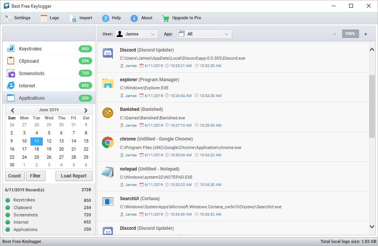Increase zoom with the plus control

coord(365,34)
